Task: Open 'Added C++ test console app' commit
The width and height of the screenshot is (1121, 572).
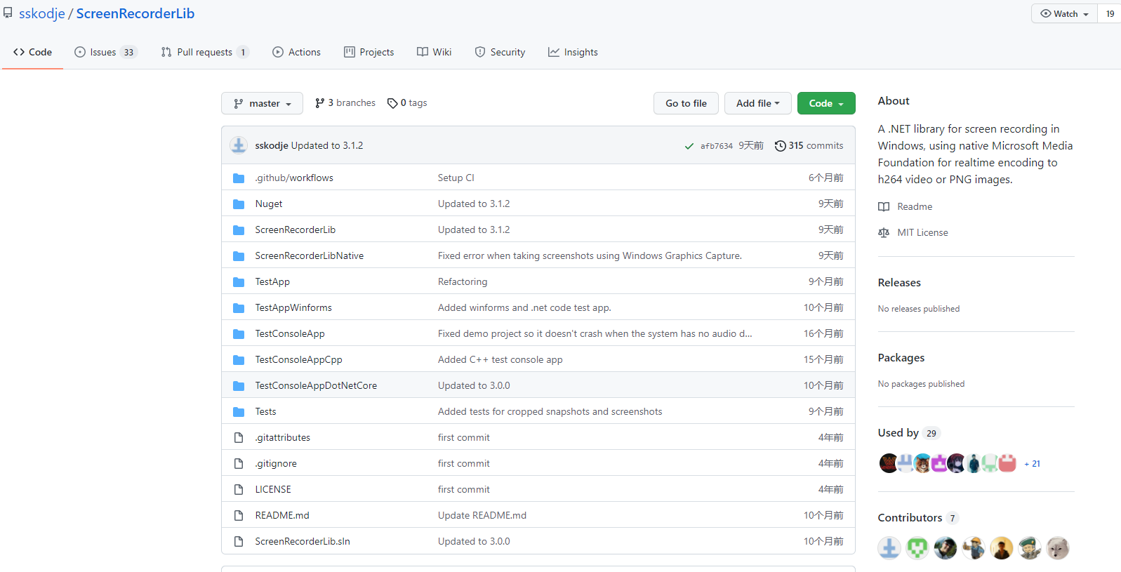Action: (x=500, y=360)
